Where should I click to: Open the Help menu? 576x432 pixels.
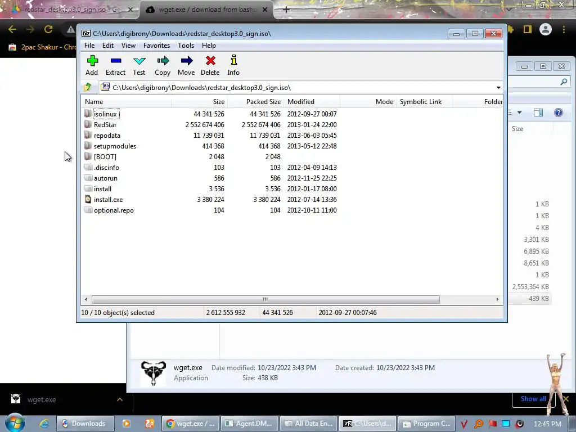[x=209, y=46]
